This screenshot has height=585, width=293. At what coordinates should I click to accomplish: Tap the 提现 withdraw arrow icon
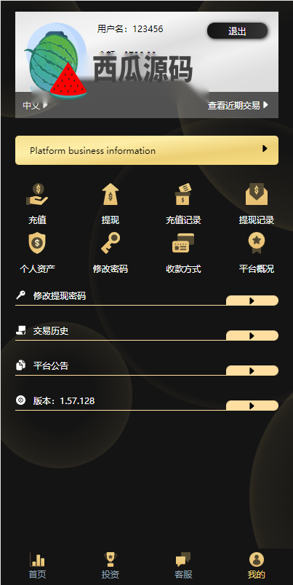(x=111, y=194)
